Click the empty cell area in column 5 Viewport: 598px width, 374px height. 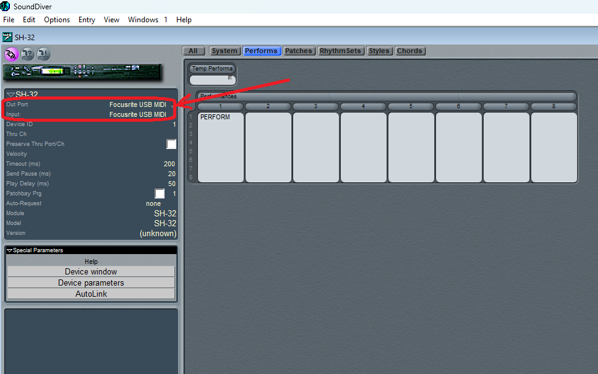click(411, 147)
